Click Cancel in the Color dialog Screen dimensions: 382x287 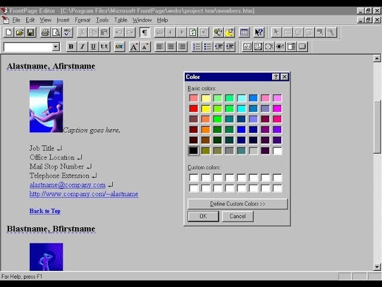238,216
